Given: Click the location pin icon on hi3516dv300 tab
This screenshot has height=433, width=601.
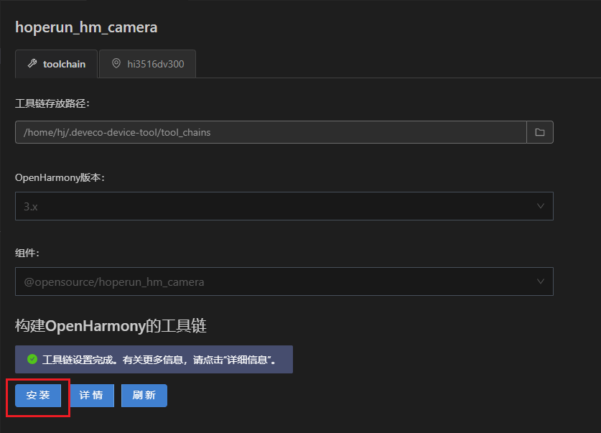Looking at the screenshot, I should pyautogui.click(x=116, y=63).
